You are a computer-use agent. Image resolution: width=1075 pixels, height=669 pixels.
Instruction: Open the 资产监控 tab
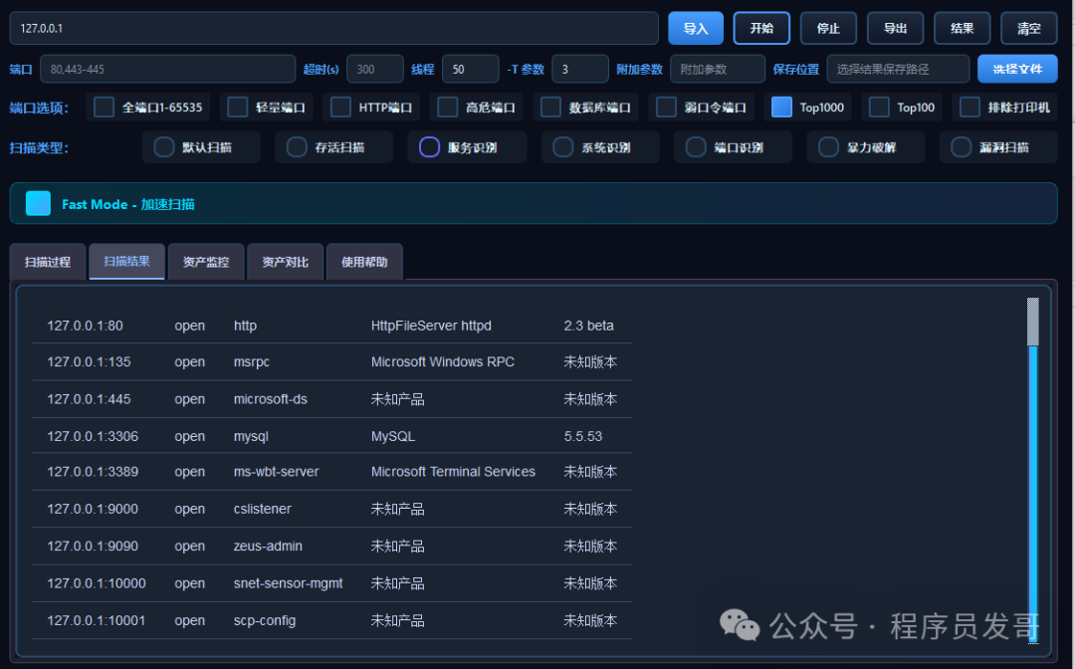[206, 261]
